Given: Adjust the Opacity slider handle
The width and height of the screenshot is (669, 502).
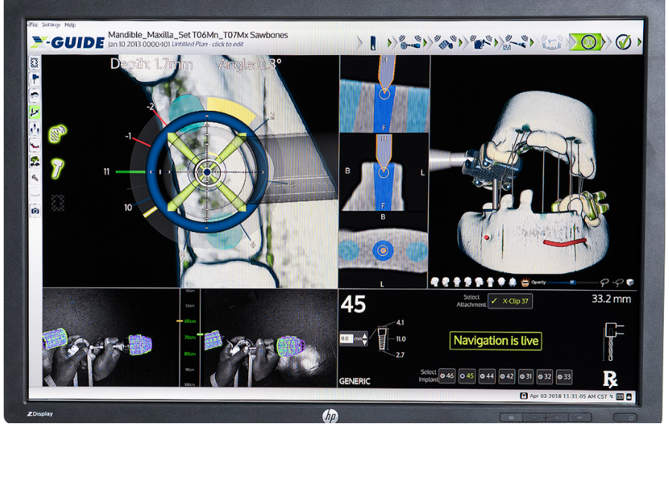Looking at the screenshot, I should pyautogui.click(x=573, y=282).
